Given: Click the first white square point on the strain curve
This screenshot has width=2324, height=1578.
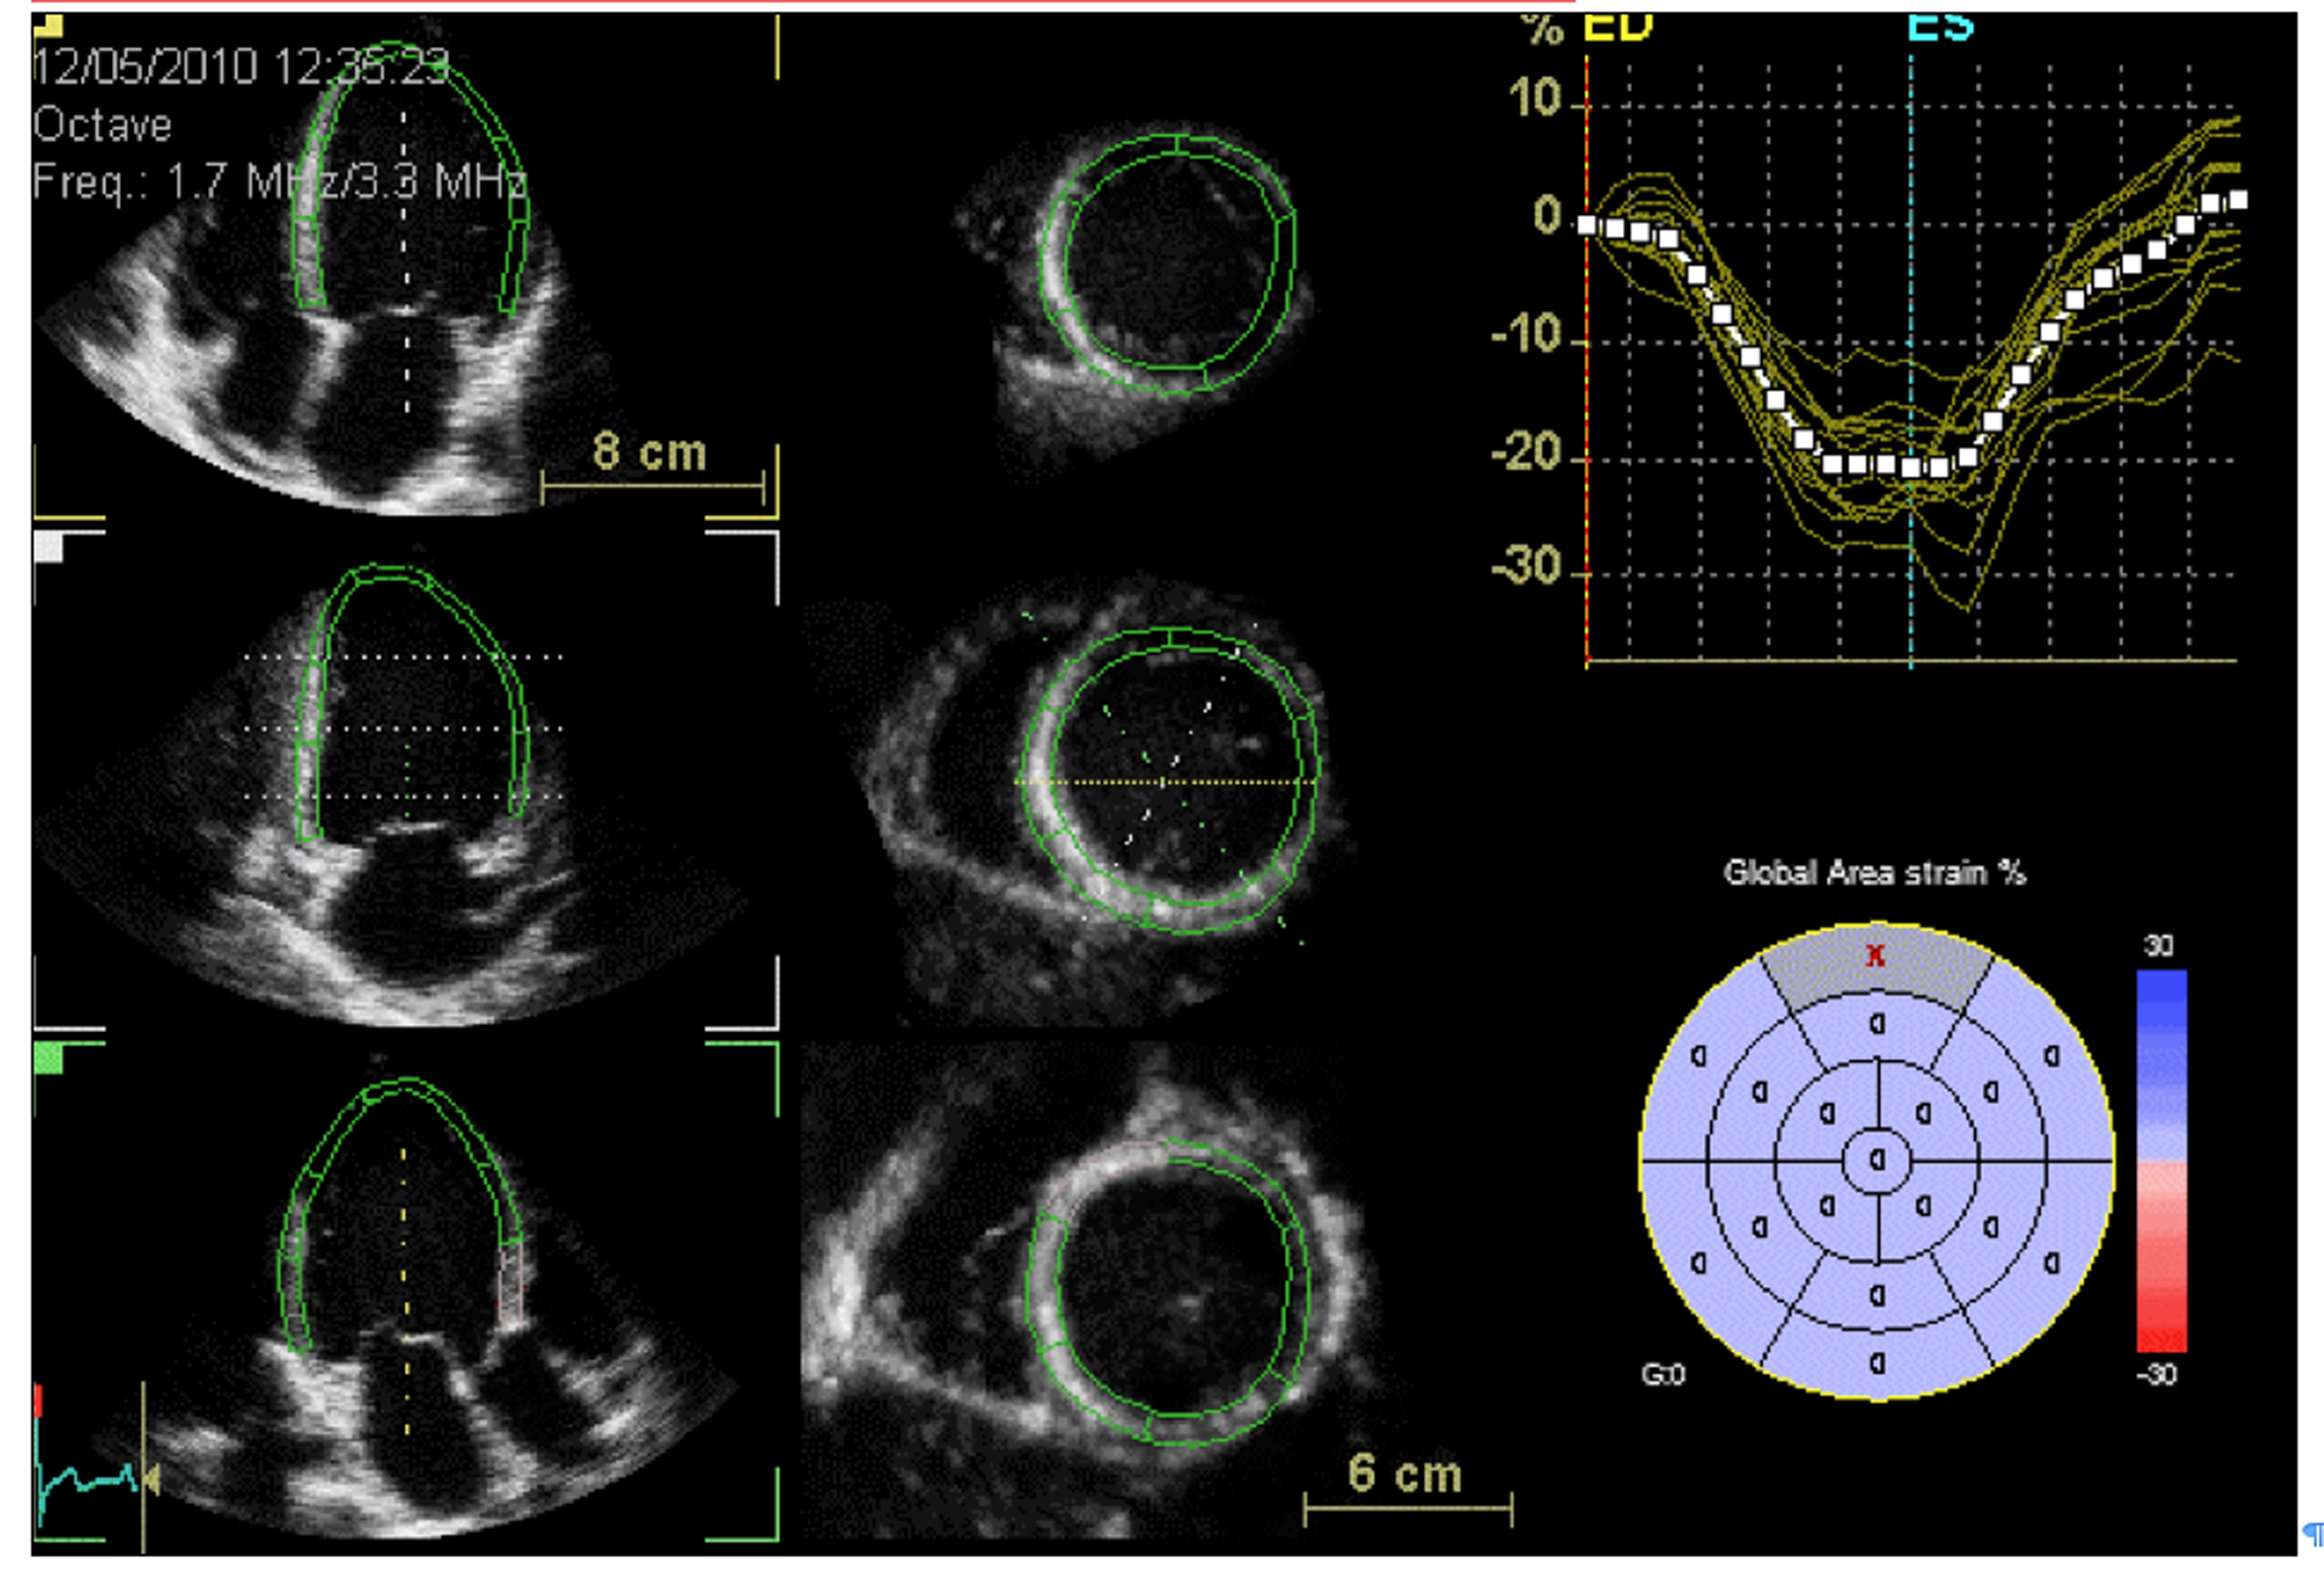Looking at the screenshot, I should click(1587, 225).
